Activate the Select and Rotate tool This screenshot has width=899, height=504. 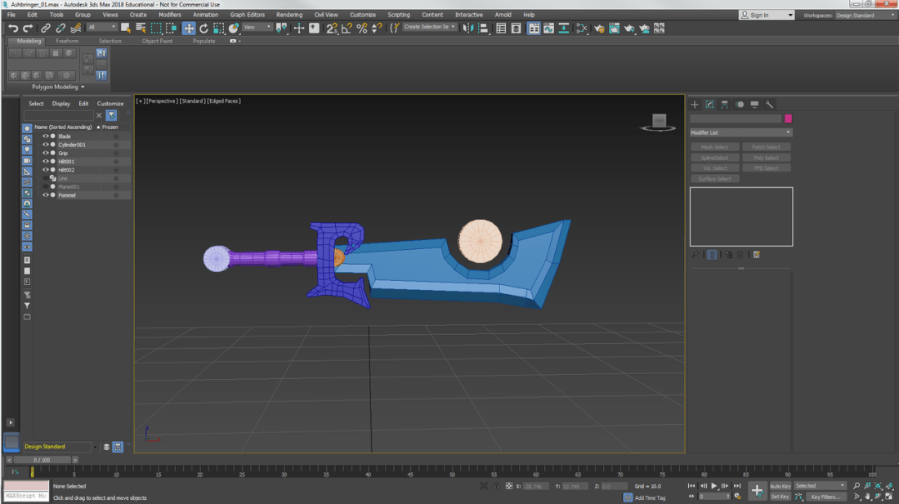point(204,29)
